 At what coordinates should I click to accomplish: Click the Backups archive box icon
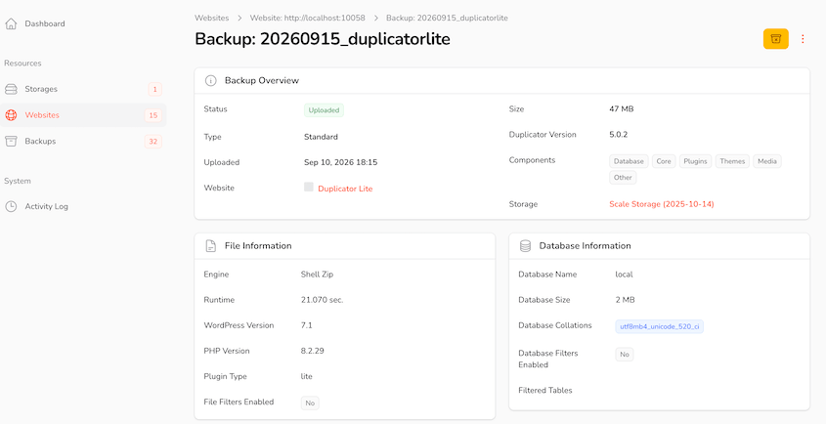pyautogui.click(x=11, y=141)
